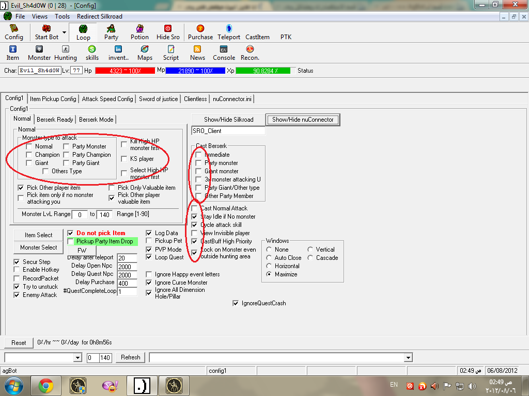Switch to Berserk Mode tab
This screenshot has height=396, width=529.
[x=96, y=120]
